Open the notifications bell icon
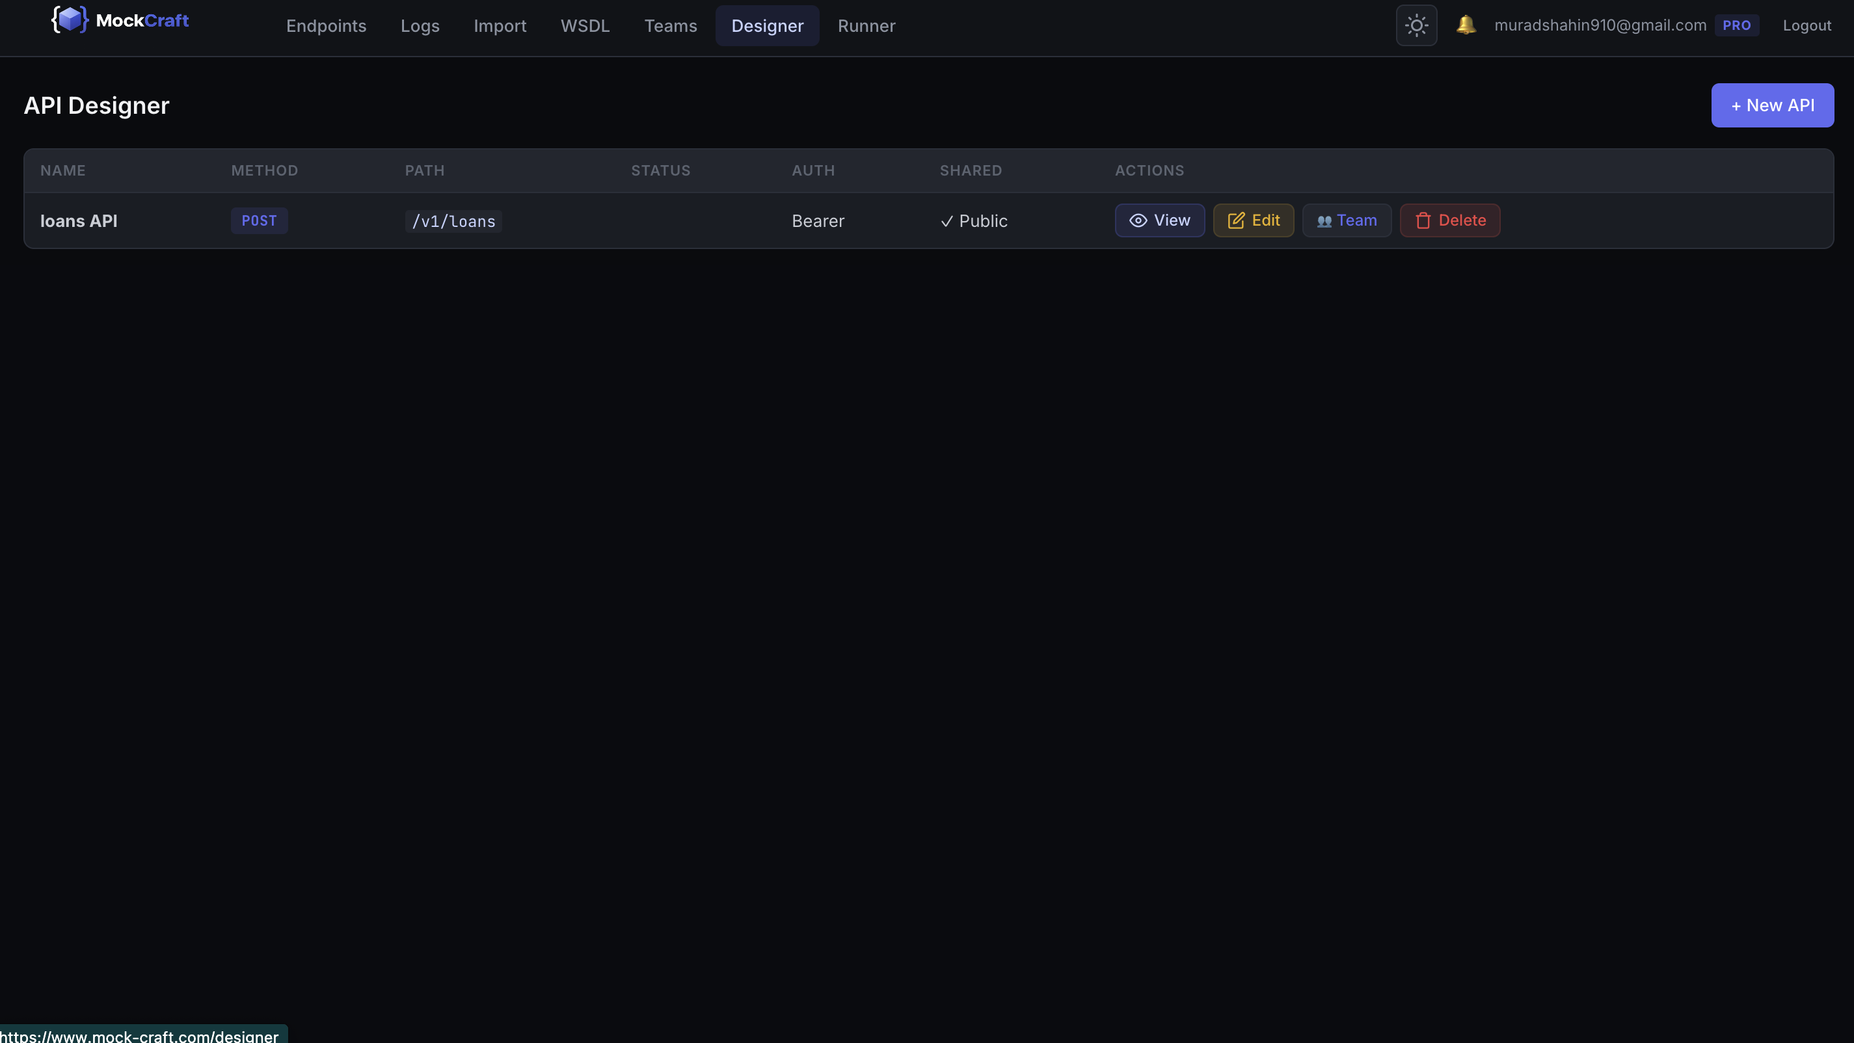This screenshot has height=1043, width=1854. click(1466, 25)
